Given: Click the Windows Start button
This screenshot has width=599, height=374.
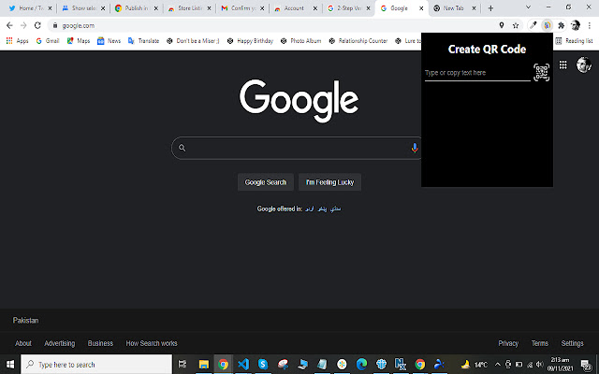Looking at the screenshot, I should click(10, 364).
